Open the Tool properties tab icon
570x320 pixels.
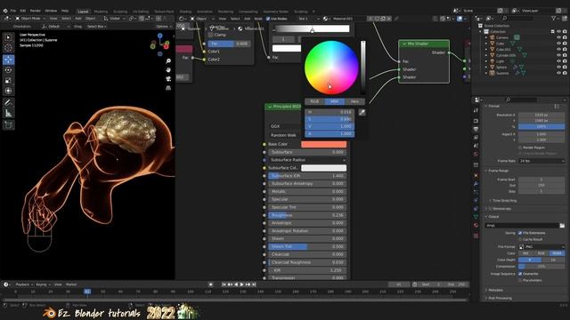tap(476, 110)
